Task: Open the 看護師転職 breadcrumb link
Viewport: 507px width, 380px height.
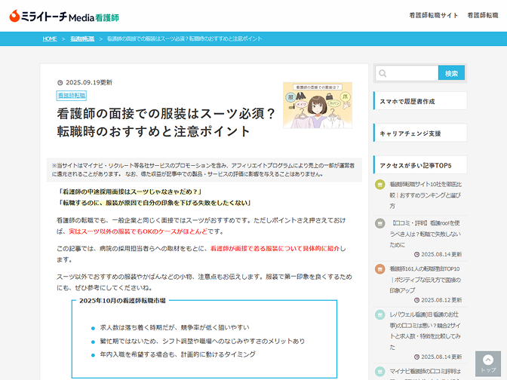Action: pos(82,38)
